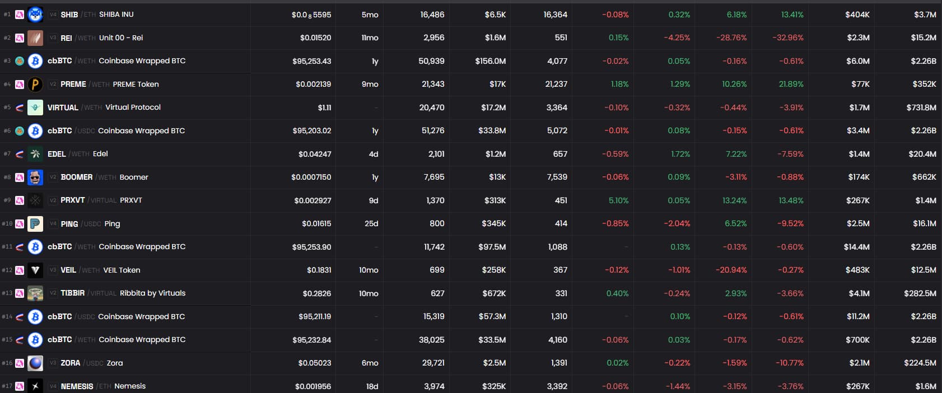Click the V3 version badge beside ZORA
Viewport: 942px width, 393px height.
point(53,363)
